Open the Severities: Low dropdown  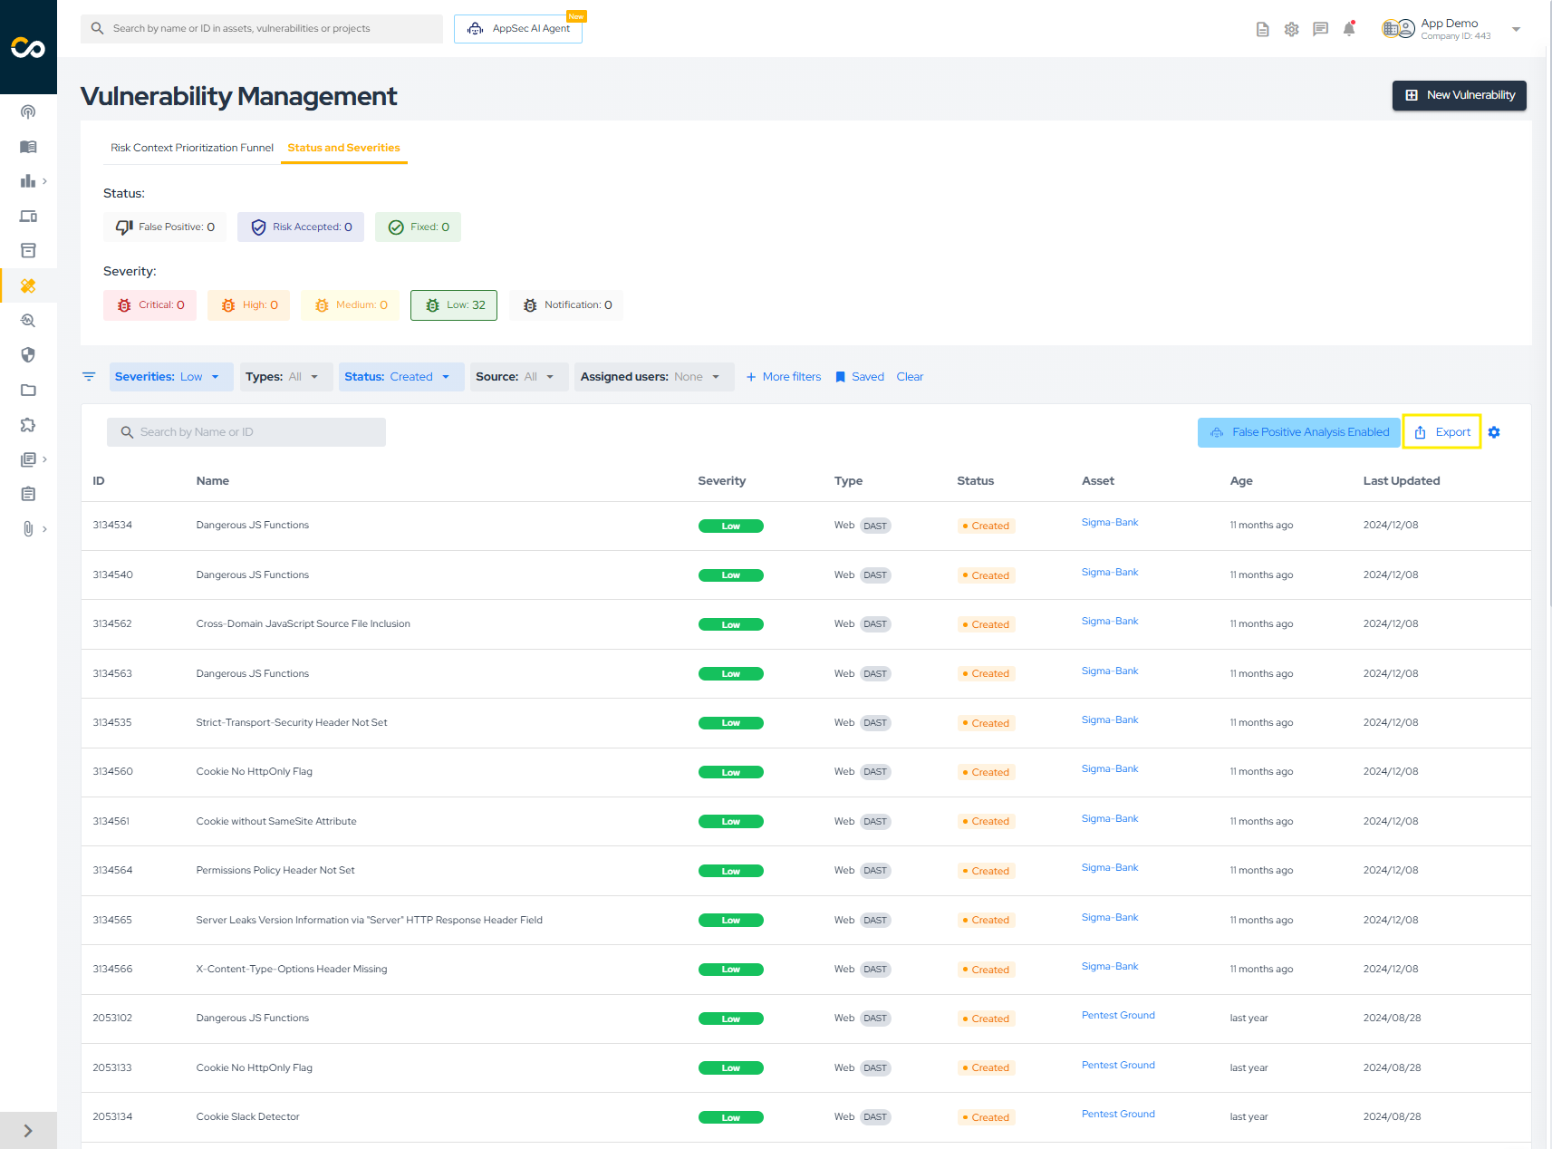point(170,377)
